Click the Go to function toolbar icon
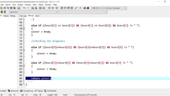Image resolution: width=170 pixels, height=96 pixels. (x=40, y=8)
